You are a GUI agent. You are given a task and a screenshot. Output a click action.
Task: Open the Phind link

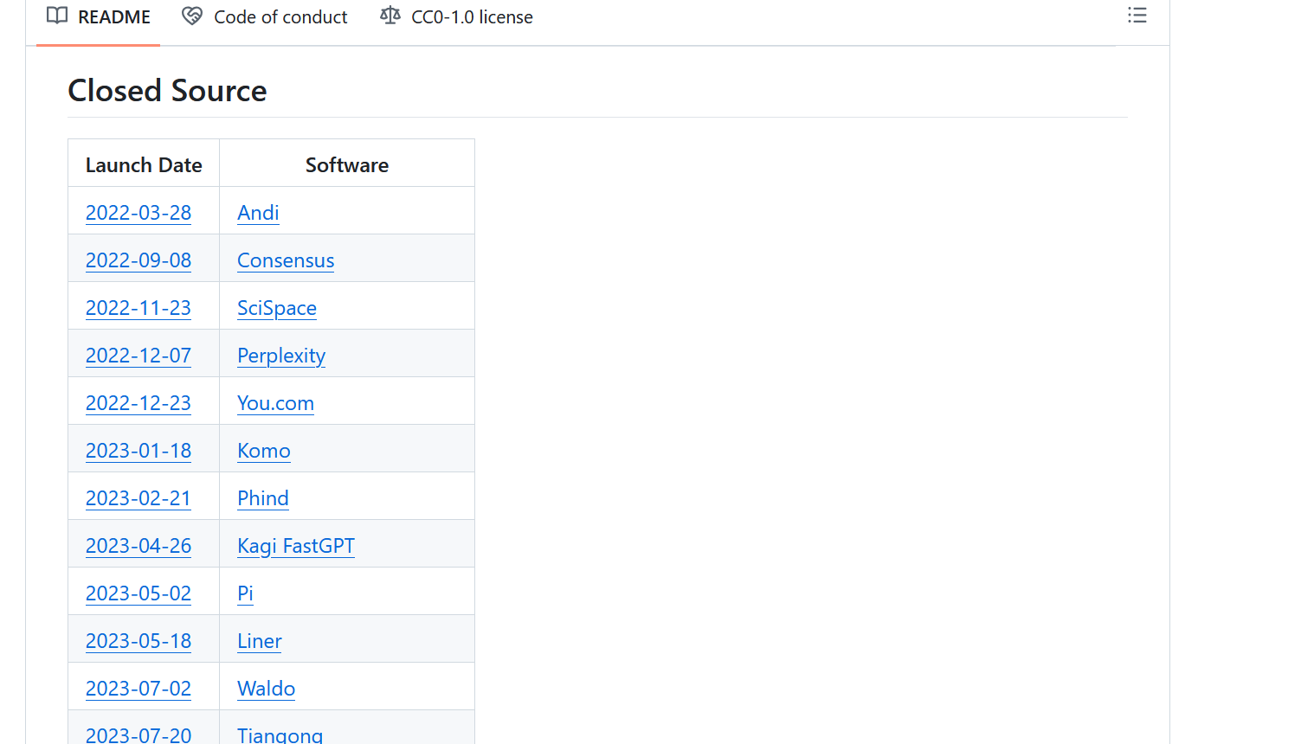point(263,498)
